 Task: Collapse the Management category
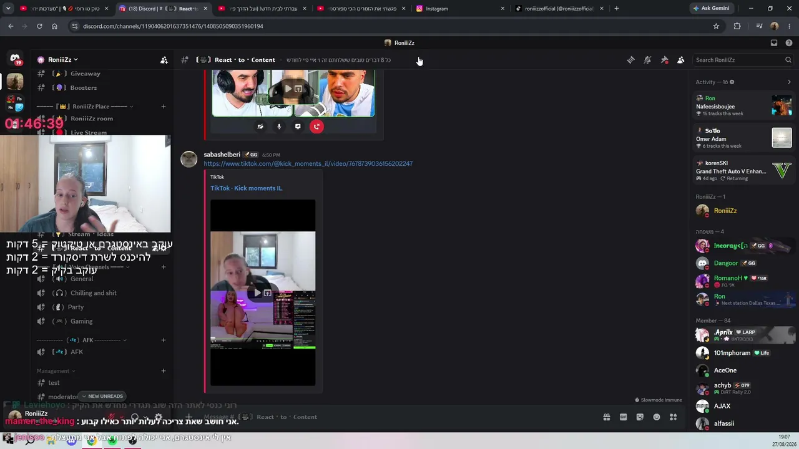pyautogui.click(x=56, y=371)
